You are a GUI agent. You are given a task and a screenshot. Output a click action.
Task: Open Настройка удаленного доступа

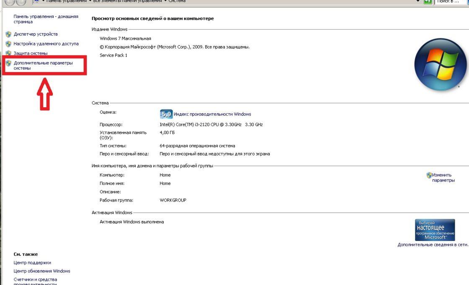46,44
